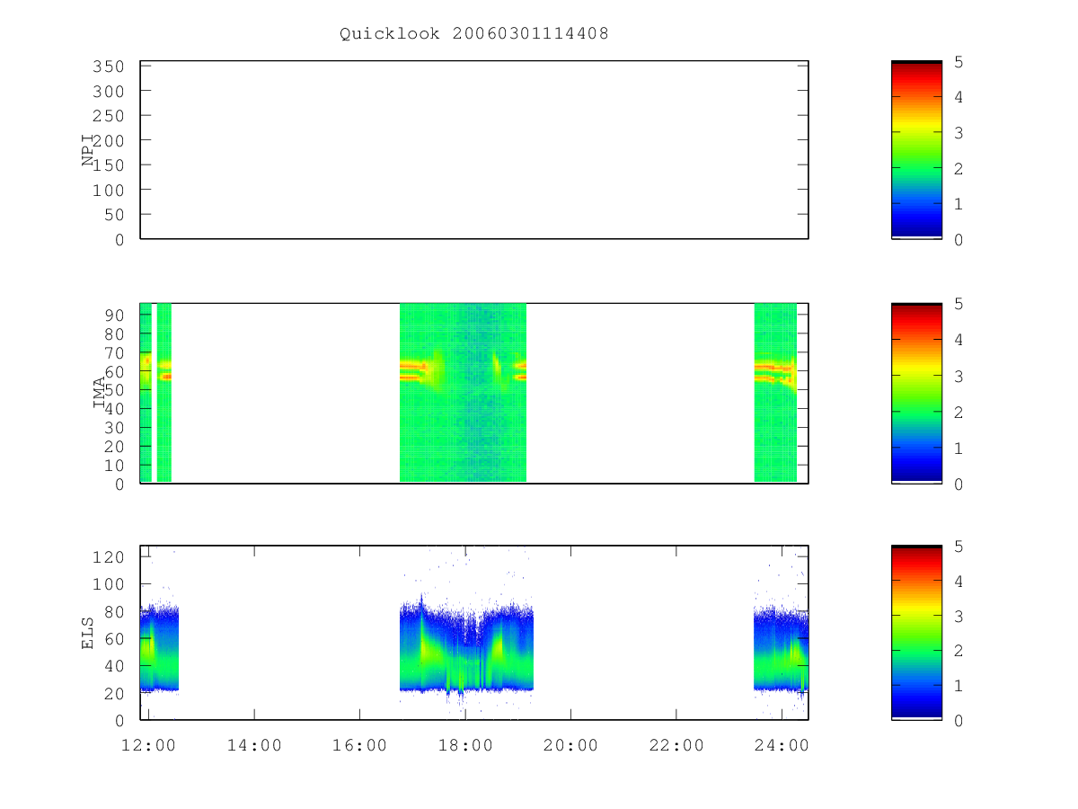Click the 5 label on NPI colorbar

point(958,61)
